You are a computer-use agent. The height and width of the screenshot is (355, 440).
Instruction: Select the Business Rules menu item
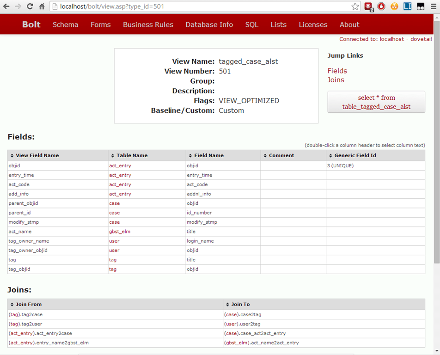tap(148, 24)
